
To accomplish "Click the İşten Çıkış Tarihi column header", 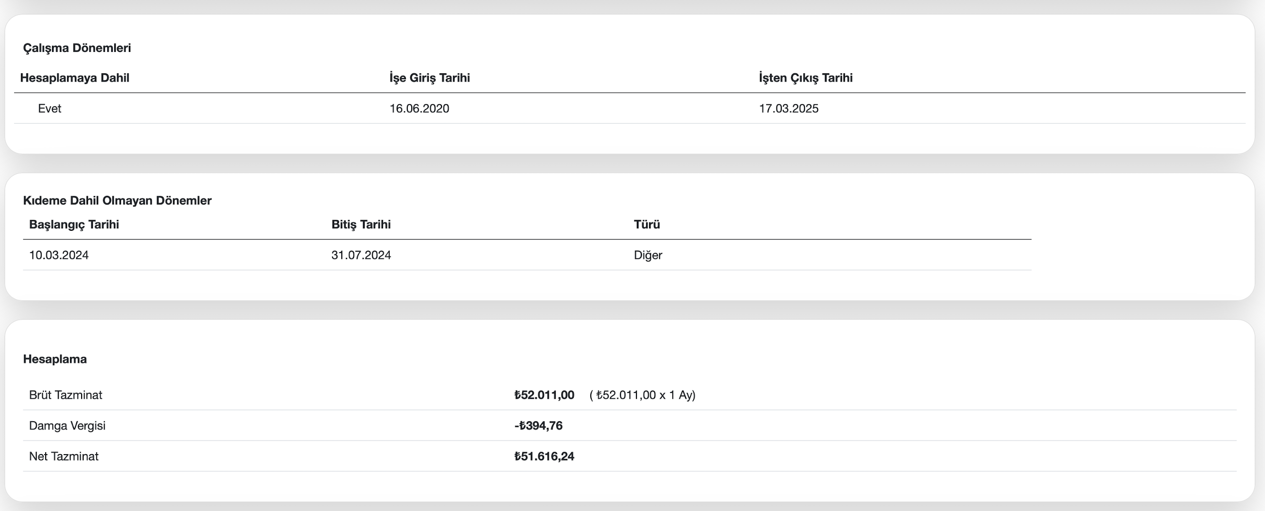I will tap(806, 78).
